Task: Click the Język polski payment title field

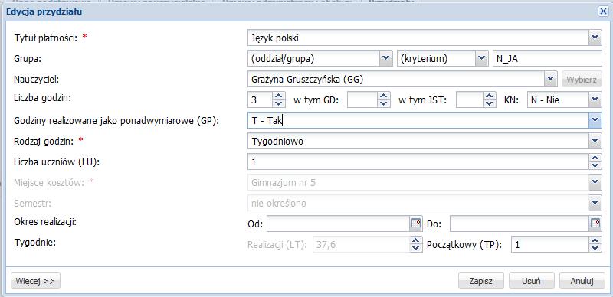Action: [418, 38]
